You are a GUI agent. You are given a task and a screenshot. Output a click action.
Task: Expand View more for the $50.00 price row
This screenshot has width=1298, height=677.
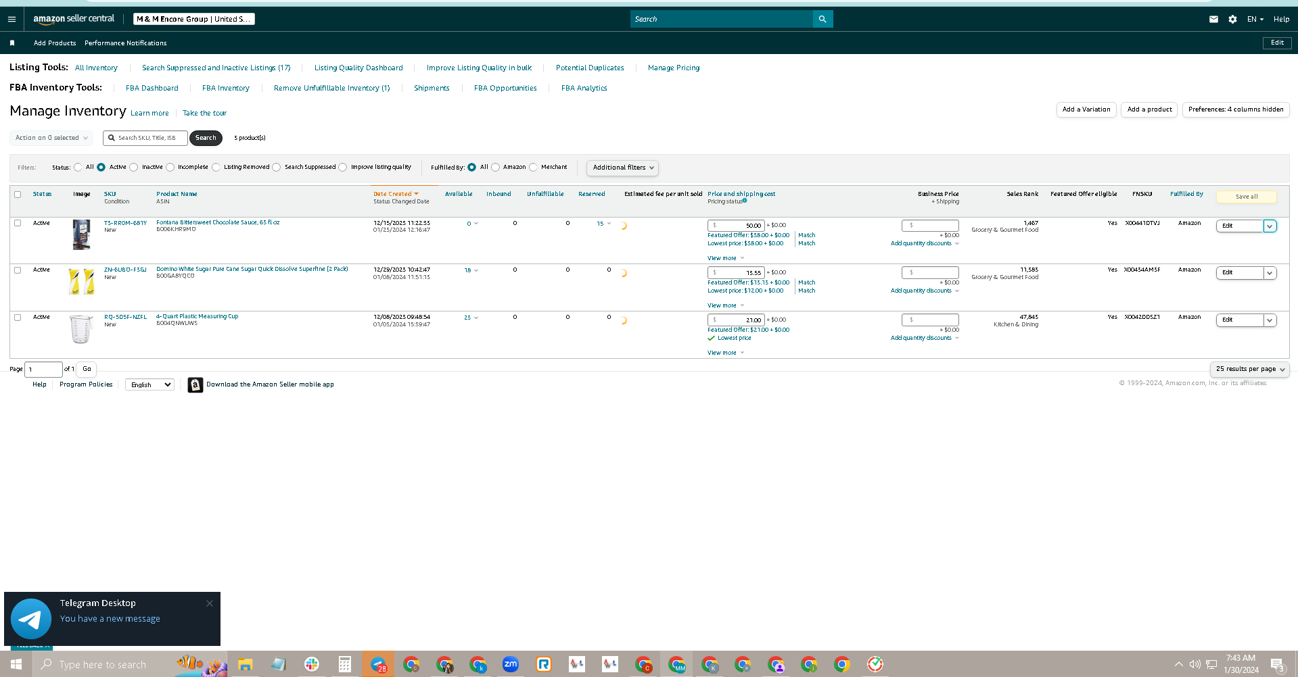pyautogui.click(x=726, y=258)
